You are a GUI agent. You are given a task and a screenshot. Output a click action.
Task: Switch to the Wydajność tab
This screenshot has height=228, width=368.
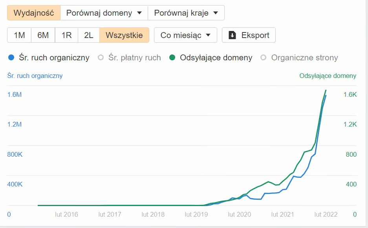click(33, 12)
